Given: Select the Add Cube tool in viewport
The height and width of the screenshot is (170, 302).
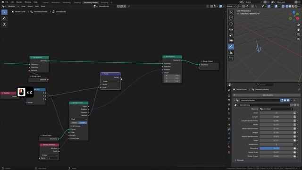Looking at the screenshot, I should point(231,59).
